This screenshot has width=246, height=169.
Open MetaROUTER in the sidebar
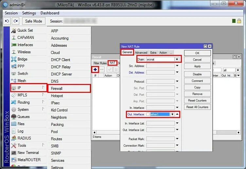pyautogui.click(x=29, y=160)
